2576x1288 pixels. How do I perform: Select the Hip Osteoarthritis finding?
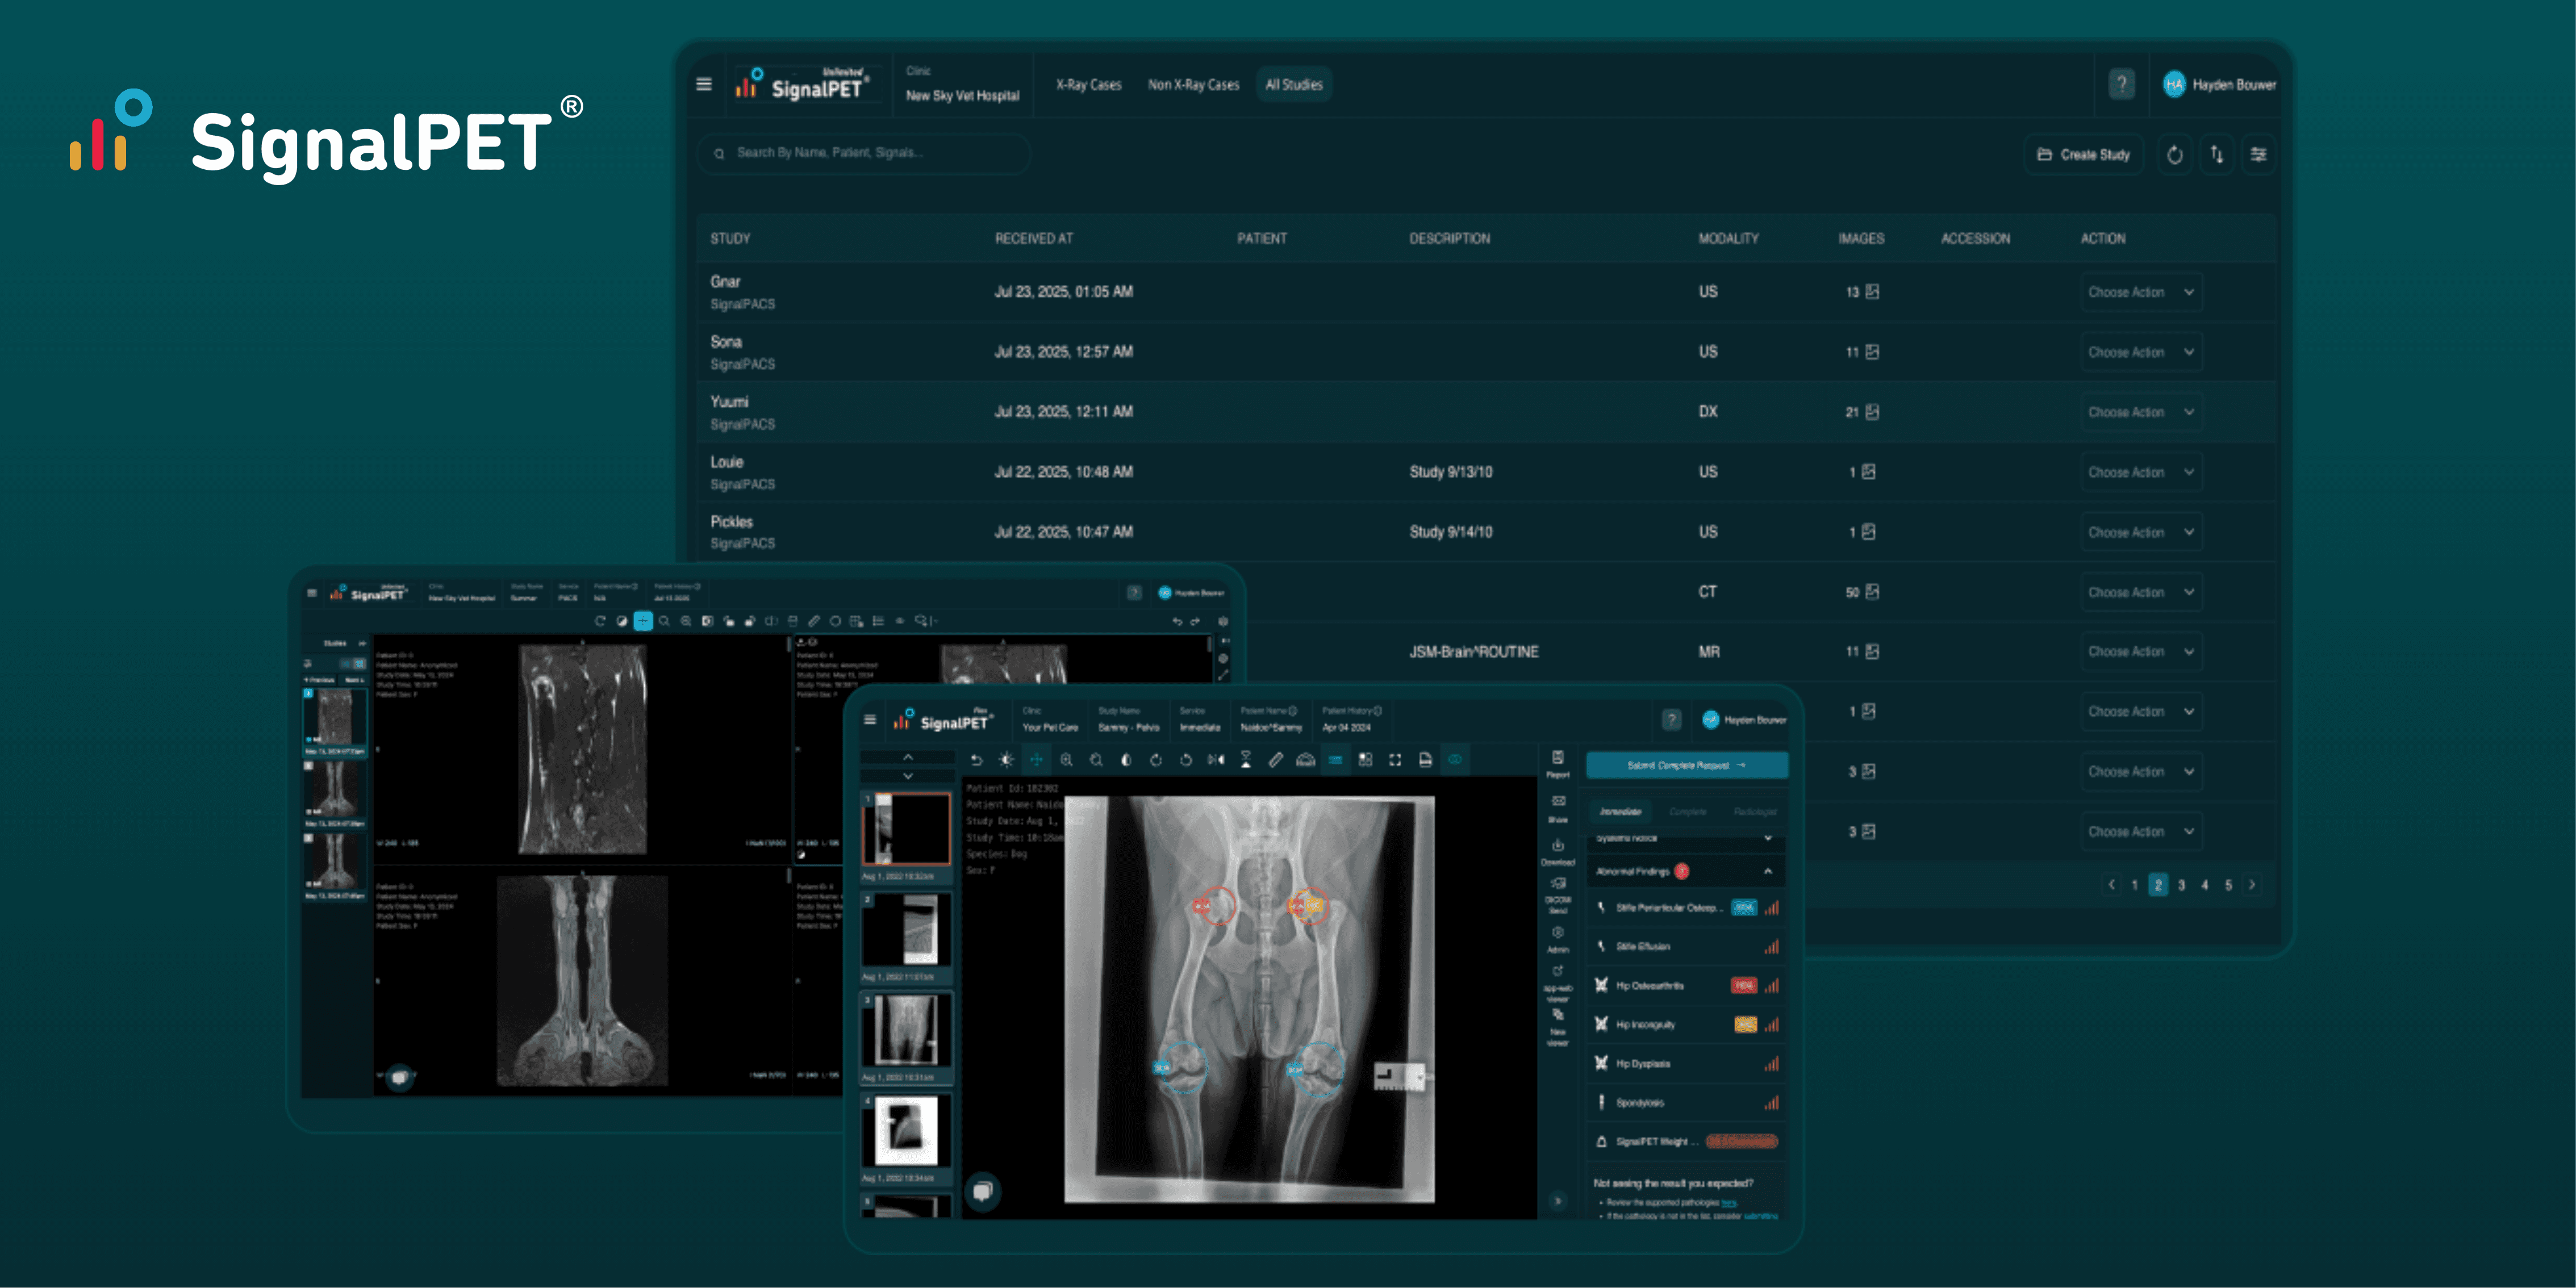pyautogui.click(x=1686, y=985)
